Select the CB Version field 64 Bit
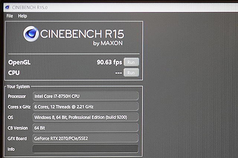 86,128
